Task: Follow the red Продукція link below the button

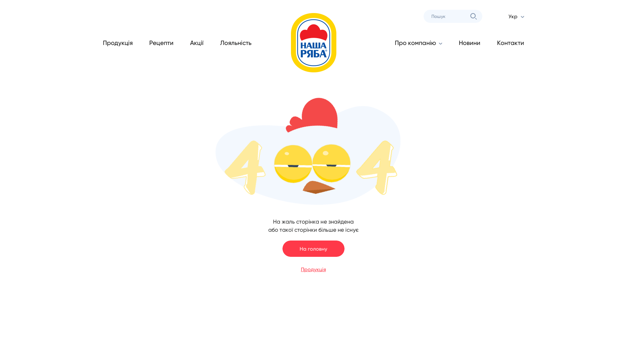Action: (313, 270)
